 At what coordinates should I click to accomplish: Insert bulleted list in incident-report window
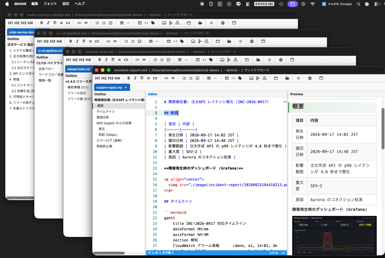click(x=184, y=78)
